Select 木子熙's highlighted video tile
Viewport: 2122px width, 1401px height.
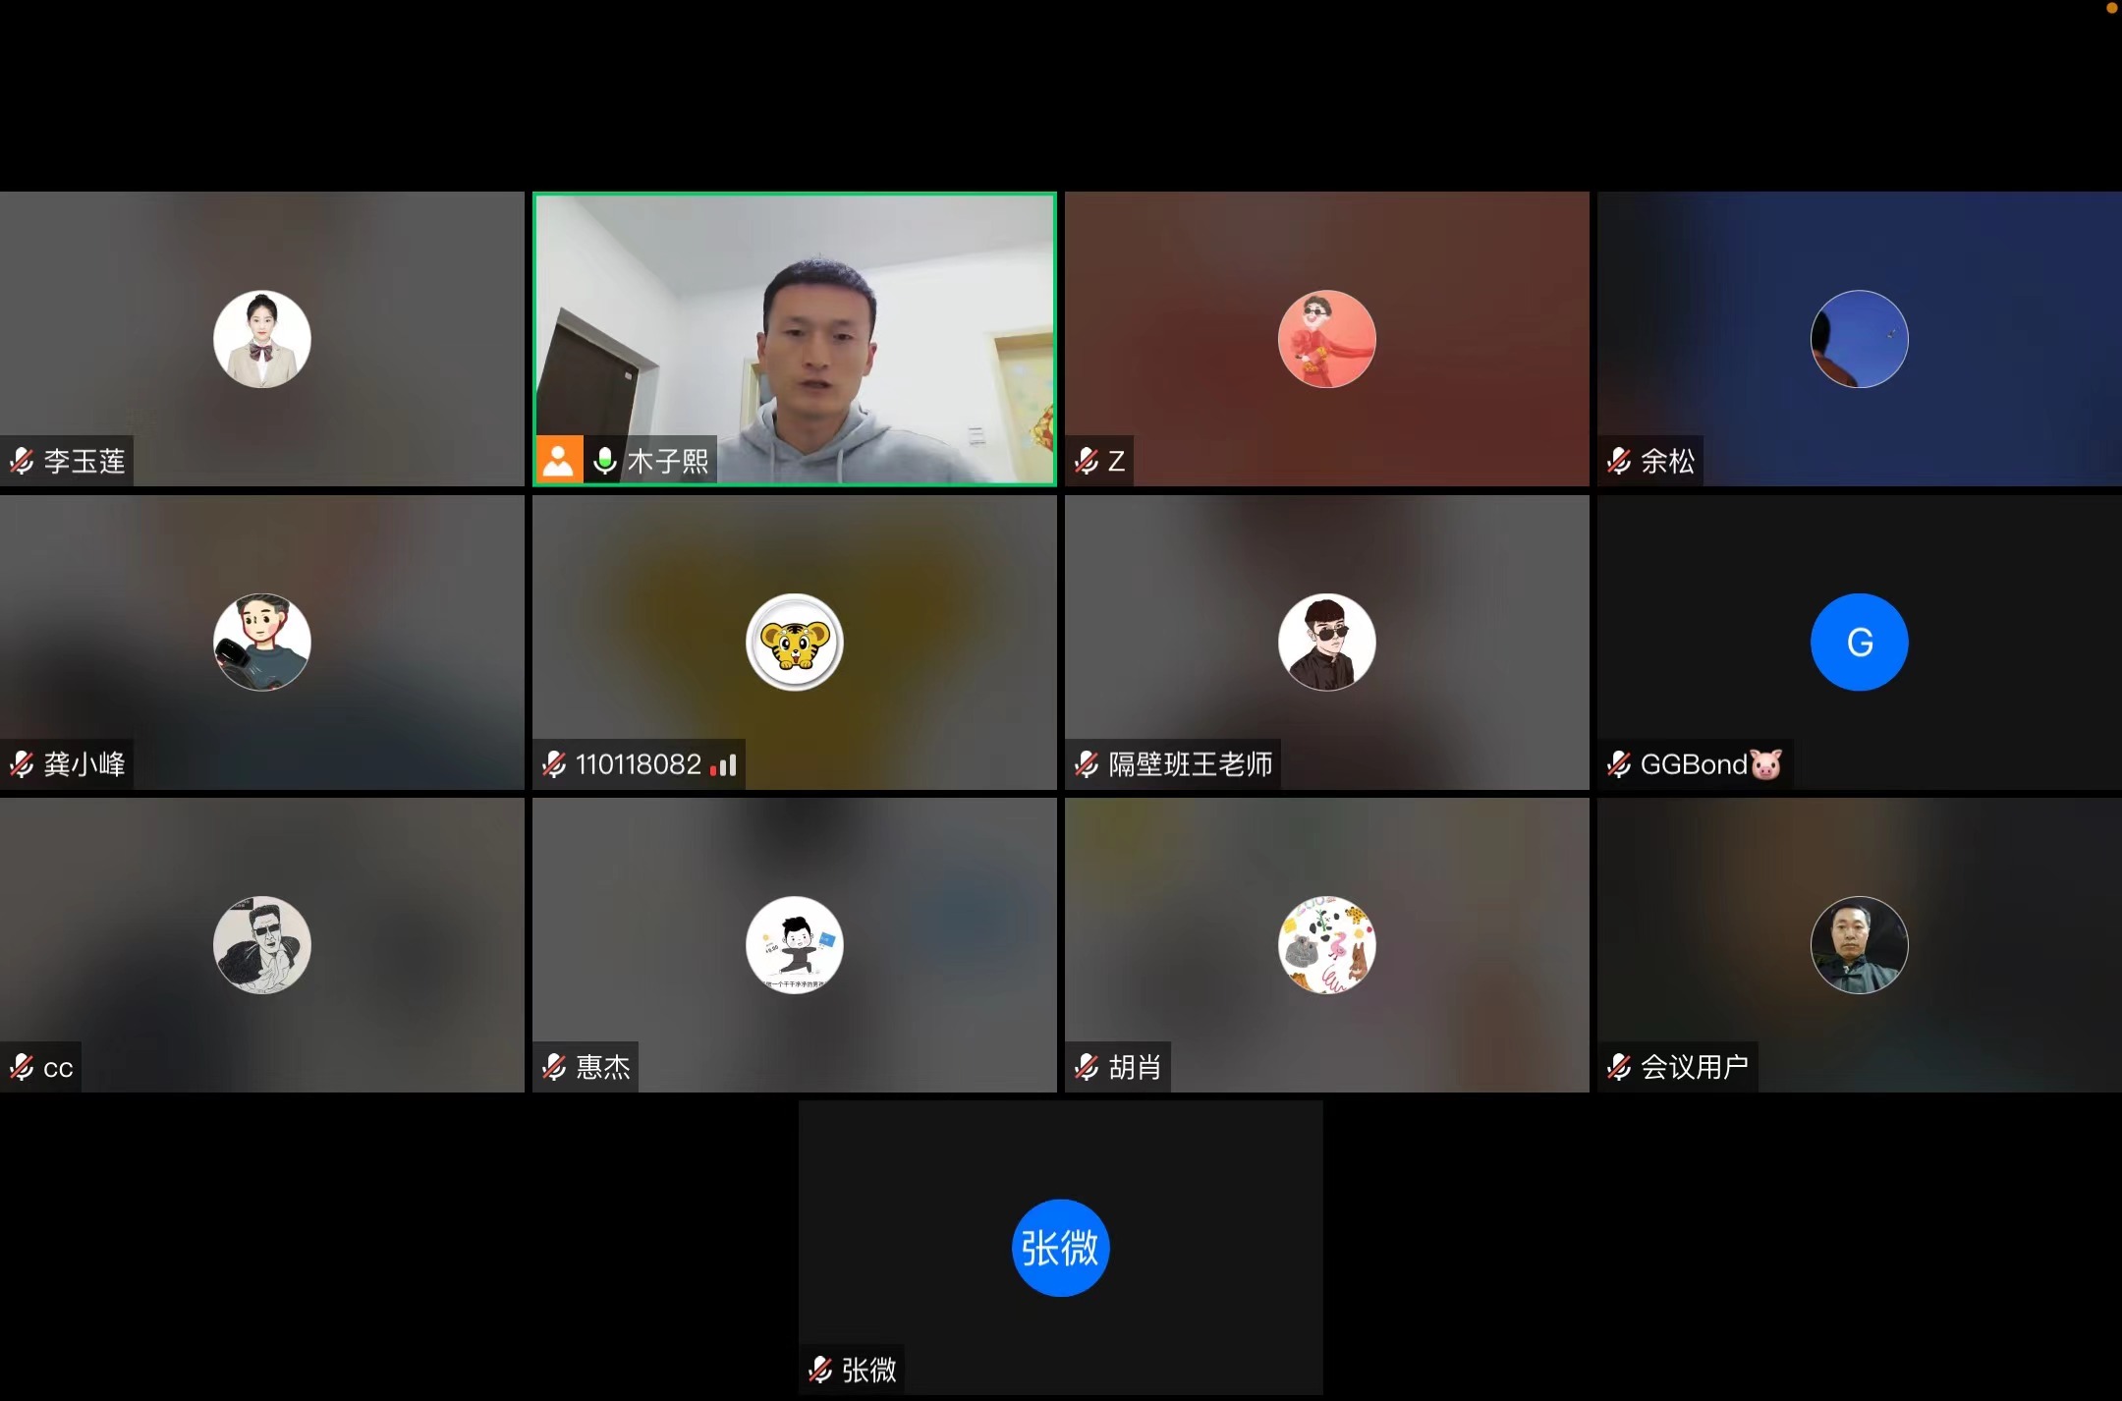pyautogui.click(x=794, y=339)
